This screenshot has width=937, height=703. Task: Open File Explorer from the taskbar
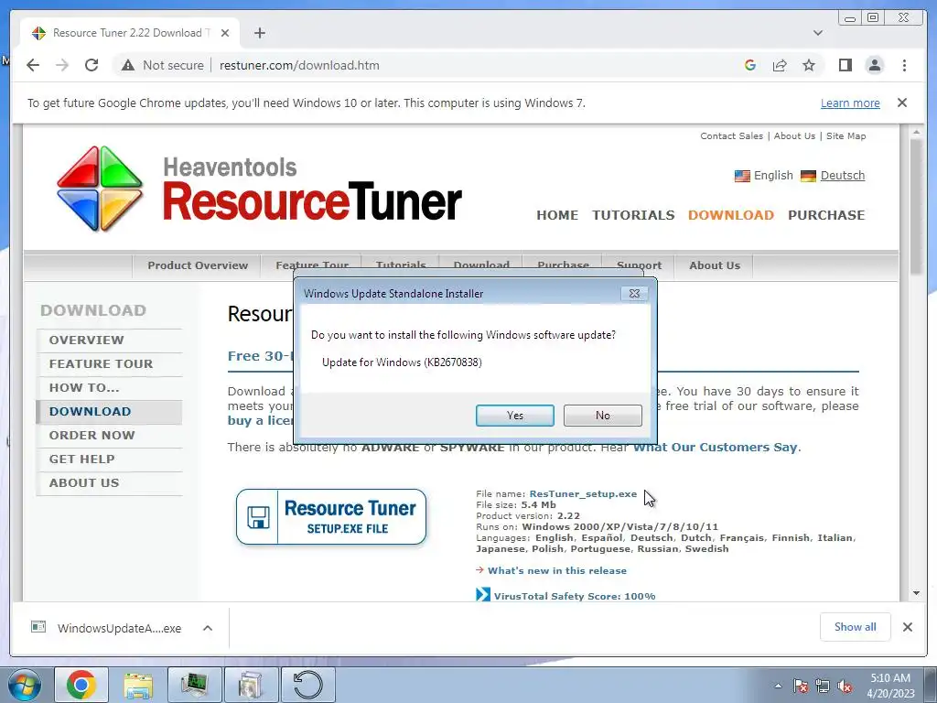click(x=137, y=685)
